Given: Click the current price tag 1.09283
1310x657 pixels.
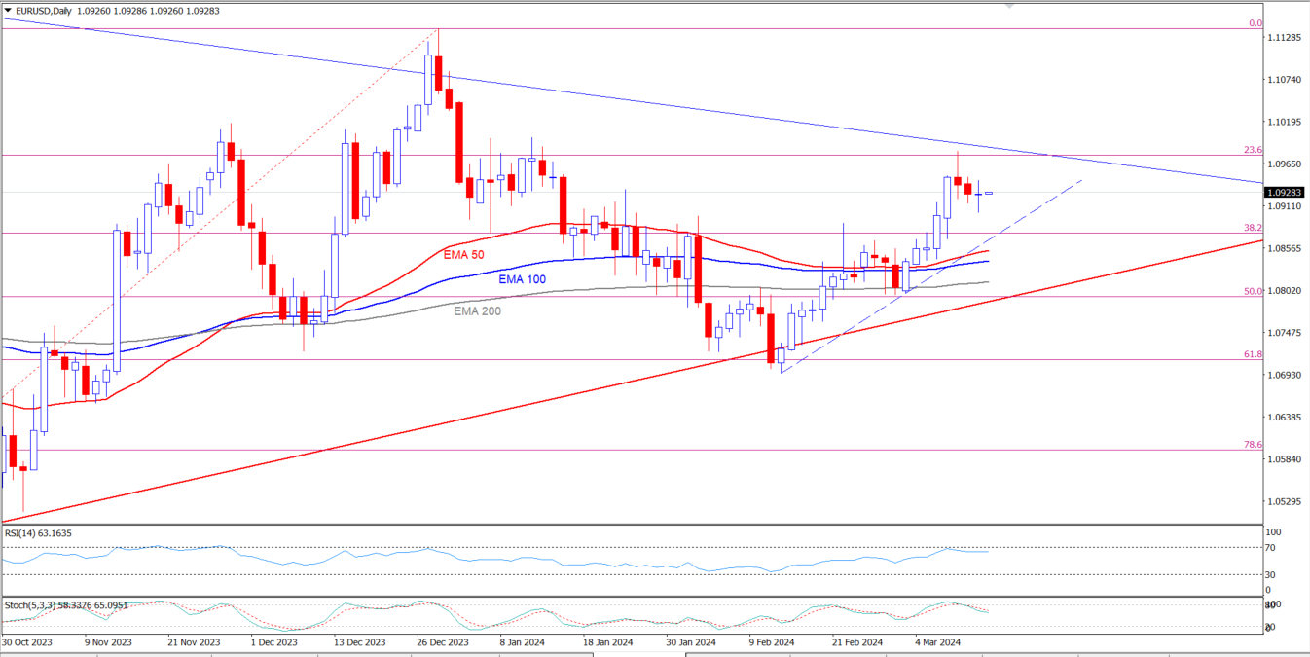Looking at the screenshot, I should [1287, 193].
